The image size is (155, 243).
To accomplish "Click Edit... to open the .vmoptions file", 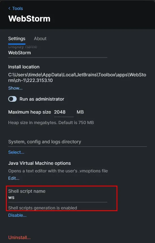I will tap(14, 178).
